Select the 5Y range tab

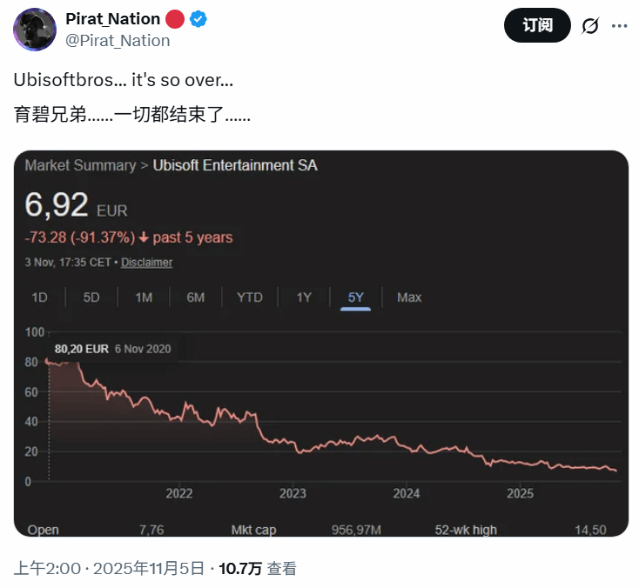(x=356, y=297)
